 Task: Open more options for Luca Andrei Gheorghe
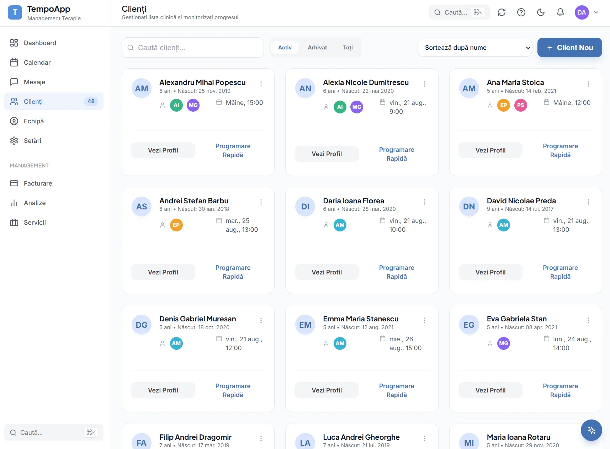(x=425, y=438)
